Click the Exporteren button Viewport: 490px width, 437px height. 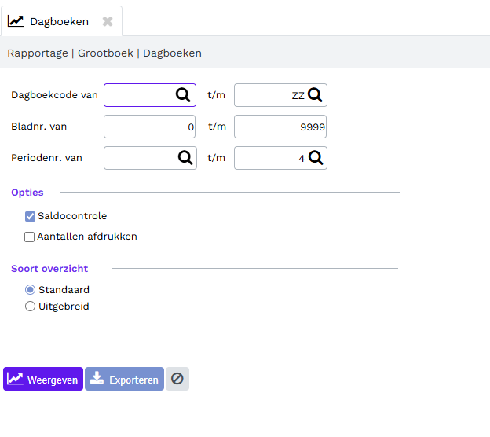124,379
